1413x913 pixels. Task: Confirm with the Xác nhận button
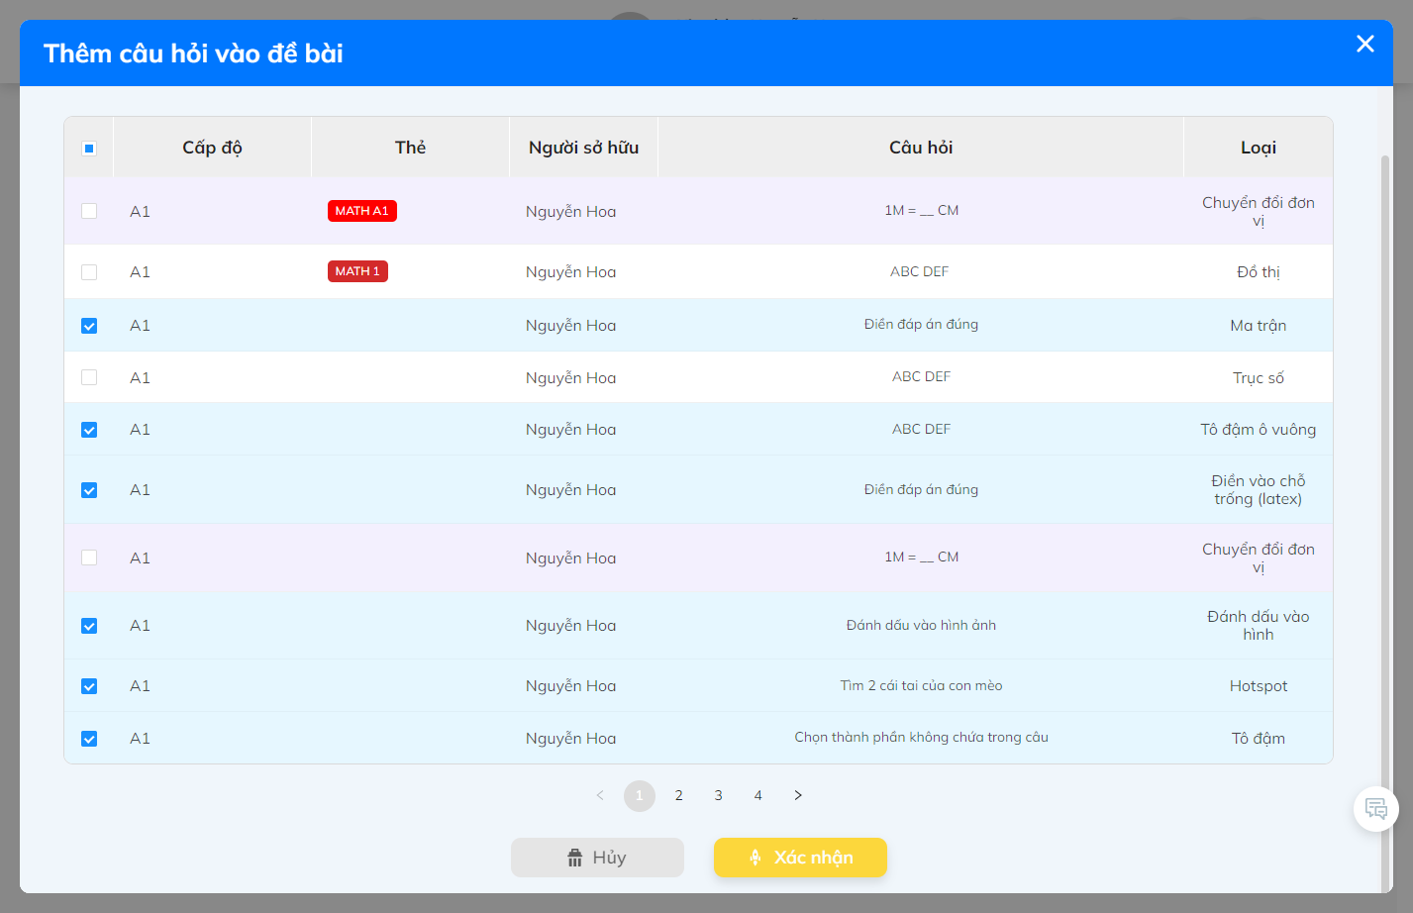tap(800, 858)
